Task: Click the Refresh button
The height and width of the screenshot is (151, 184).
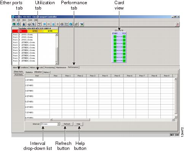Action: click(x=67, y=124)
